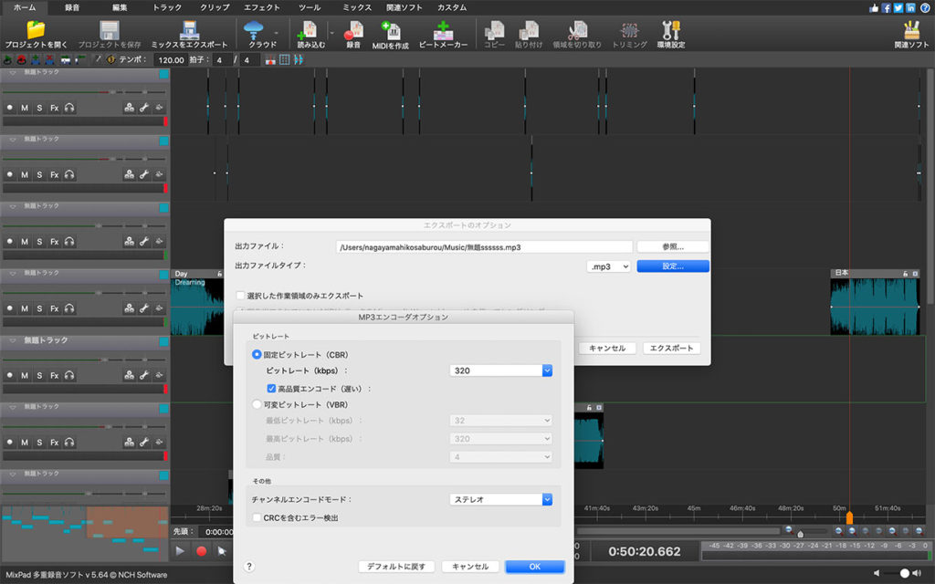Click the Twitter share icon

(x=898, y=7)
